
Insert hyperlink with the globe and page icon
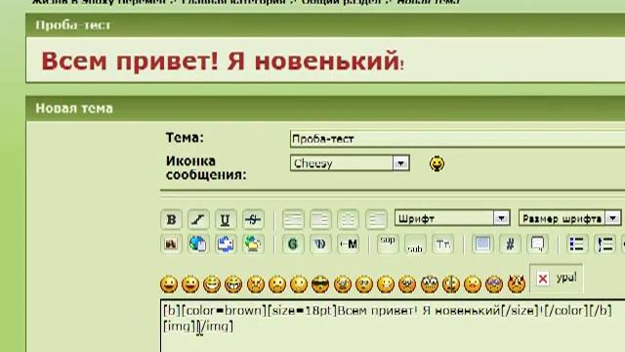click(198, 243)
